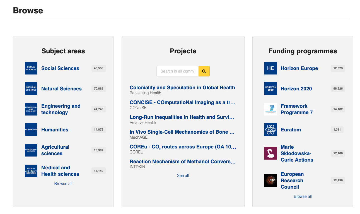Open the European Research Council erc logo
The image size is (360, 214).
click(x=270, y=180)
